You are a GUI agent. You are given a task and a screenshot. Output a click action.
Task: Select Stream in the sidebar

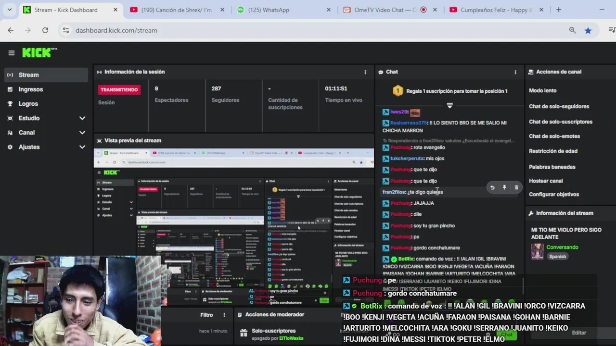pyautogui.click(x=46, y=75)
